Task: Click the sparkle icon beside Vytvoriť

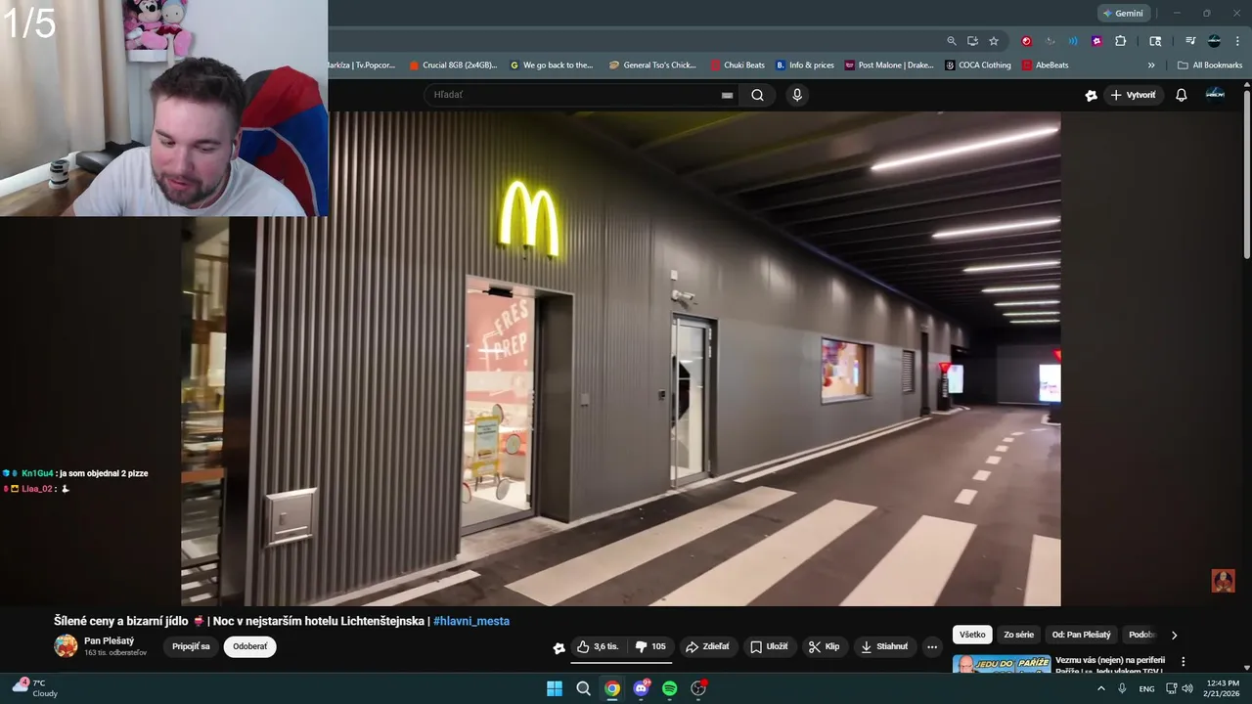Action: click(1092, 95)
